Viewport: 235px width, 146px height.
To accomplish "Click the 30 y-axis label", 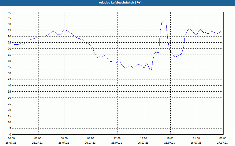I will [x=9, y=98].
